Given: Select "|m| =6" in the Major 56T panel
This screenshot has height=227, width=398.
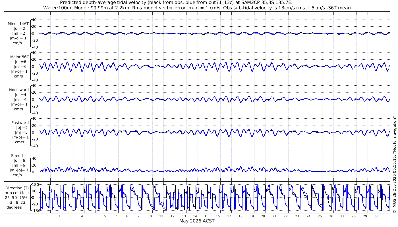Looking at the screenshot, I should [20, 66].
